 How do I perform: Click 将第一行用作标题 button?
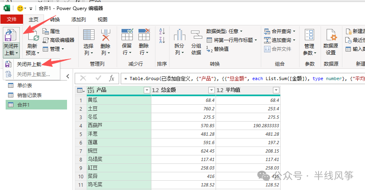coord(232,40)
